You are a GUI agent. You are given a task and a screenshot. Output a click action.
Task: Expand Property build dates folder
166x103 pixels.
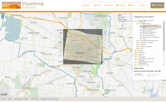[137, 43]
